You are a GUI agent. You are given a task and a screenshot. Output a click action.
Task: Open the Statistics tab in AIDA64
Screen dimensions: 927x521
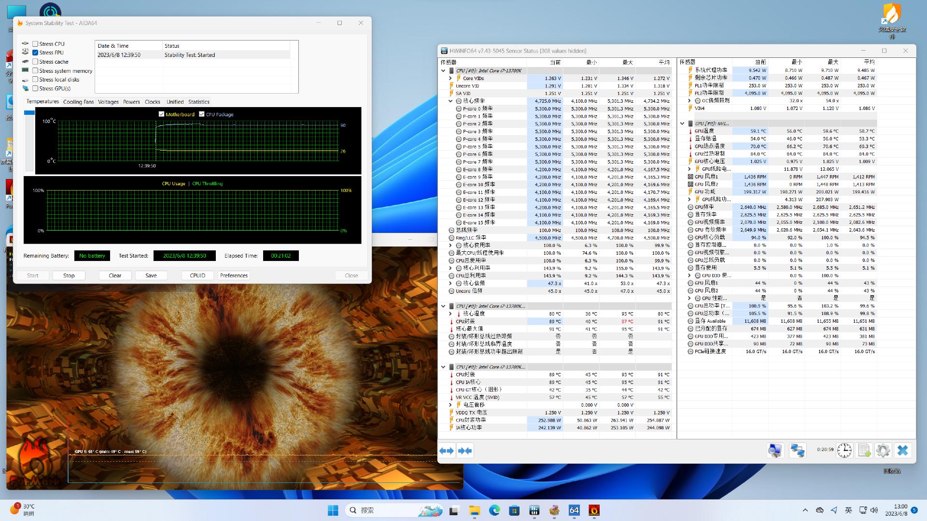click(x=198, y=102)
